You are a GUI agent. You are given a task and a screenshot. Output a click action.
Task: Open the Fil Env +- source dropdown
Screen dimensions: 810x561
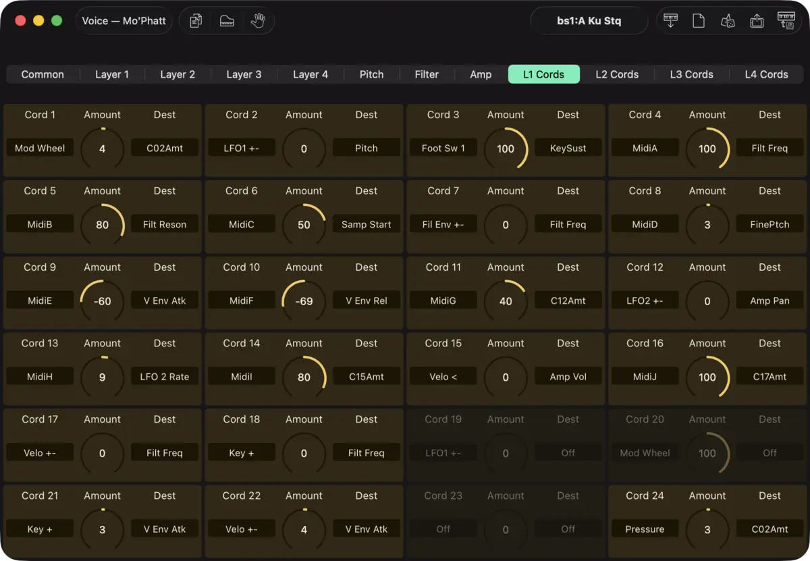click(443, 224)
